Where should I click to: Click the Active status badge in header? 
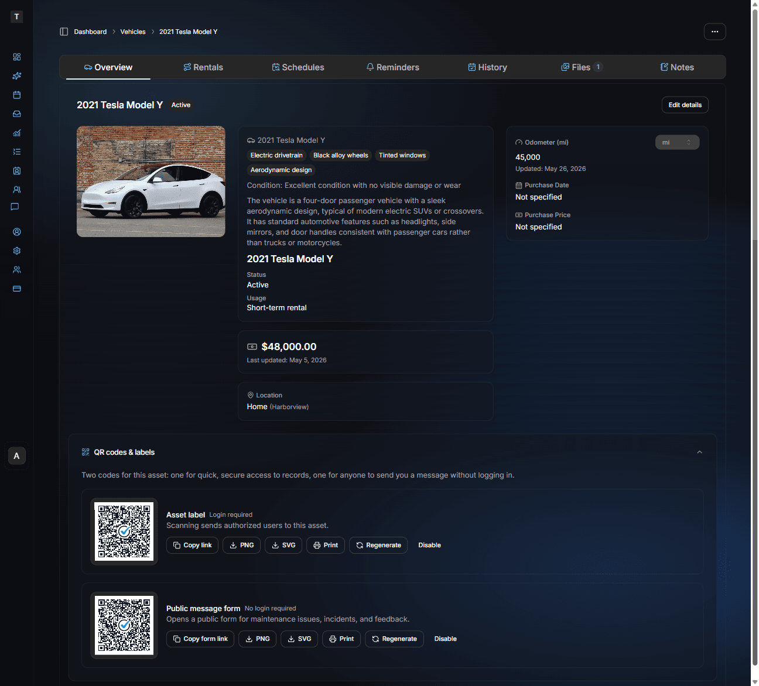[181, 105]
